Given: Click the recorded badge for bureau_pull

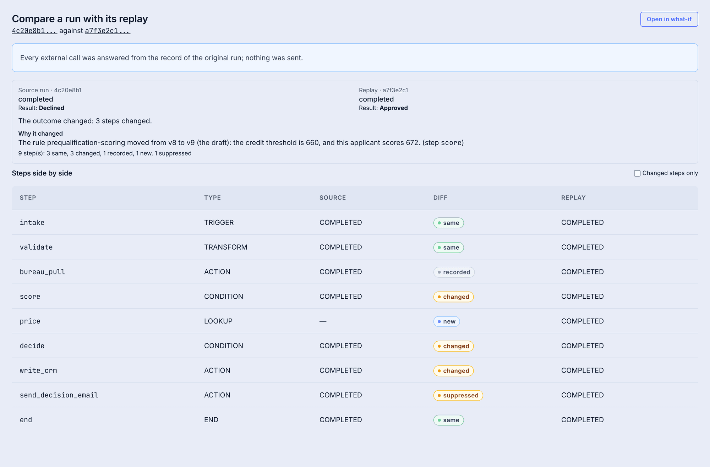Looking at the screenshot, I should coord(454,272).
